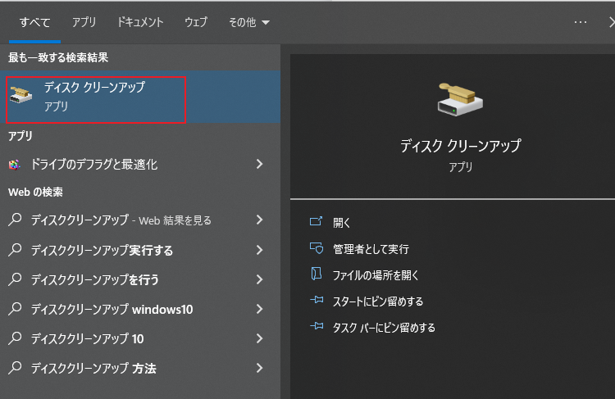Open web result ディスククリーンアップ - Web 結果を見る

140,220
